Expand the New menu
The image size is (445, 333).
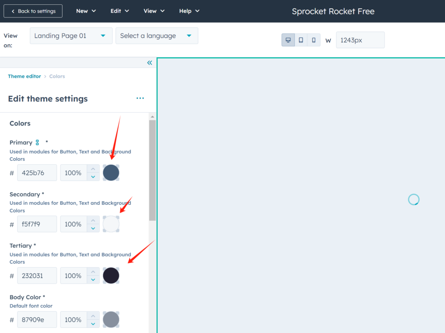point(86,11)
